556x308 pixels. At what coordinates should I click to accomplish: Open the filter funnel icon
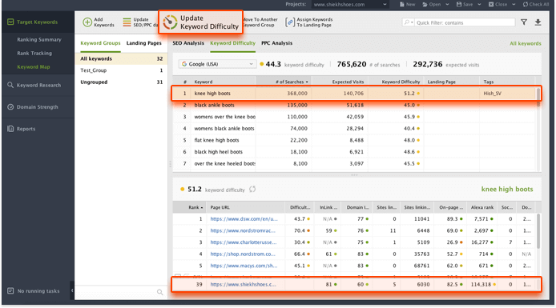tap(524, 22)
